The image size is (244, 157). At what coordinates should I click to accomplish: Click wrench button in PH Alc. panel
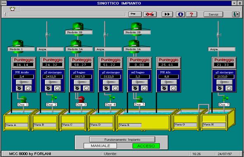(169, 82)
